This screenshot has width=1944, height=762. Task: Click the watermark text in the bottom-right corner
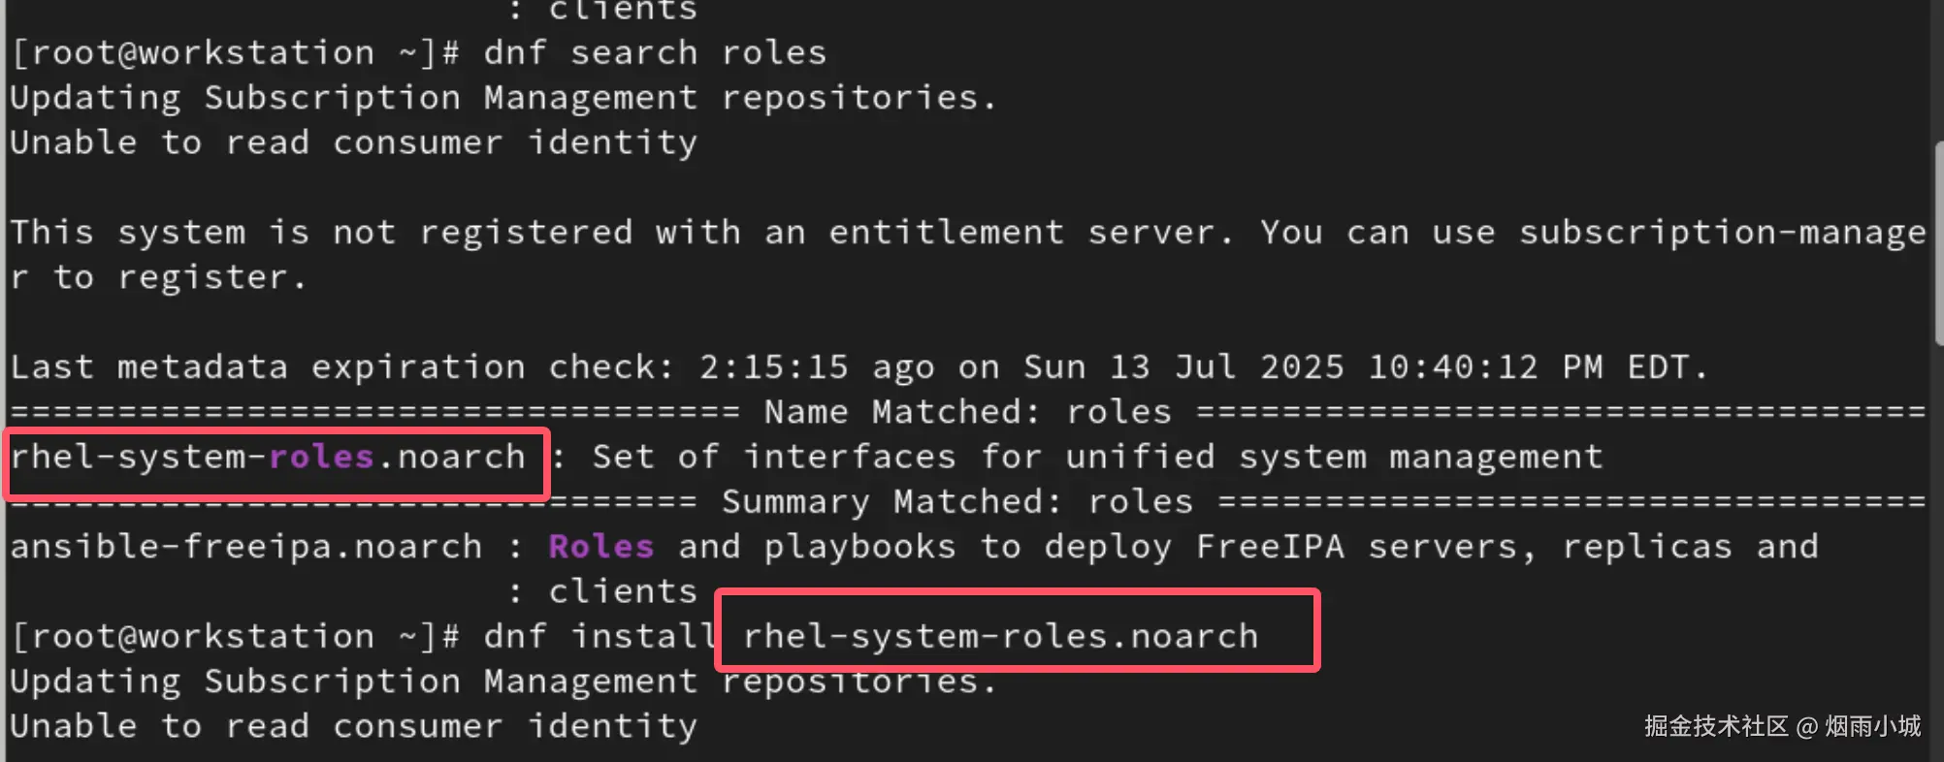click(1782, 726)
